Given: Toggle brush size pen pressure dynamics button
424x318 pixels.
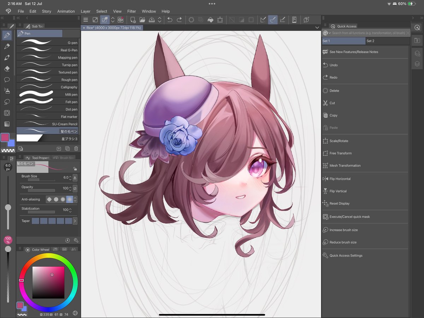Looking at the screenshot, I should [x=75, y=177].
